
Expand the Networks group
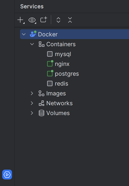click(32, 103)
